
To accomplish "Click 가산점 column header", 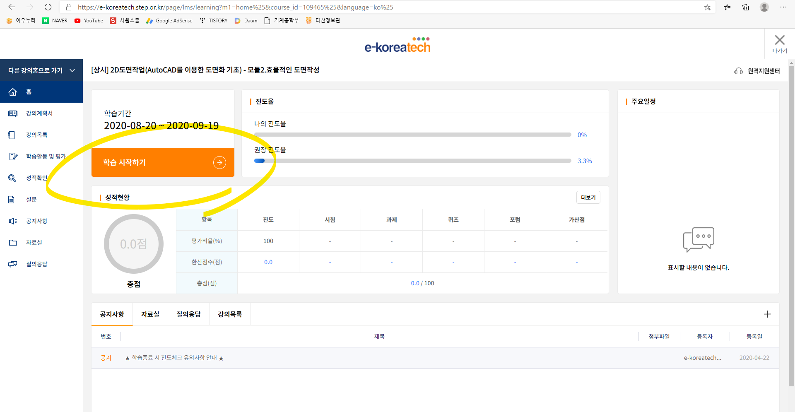I will (x=577, y=220).
